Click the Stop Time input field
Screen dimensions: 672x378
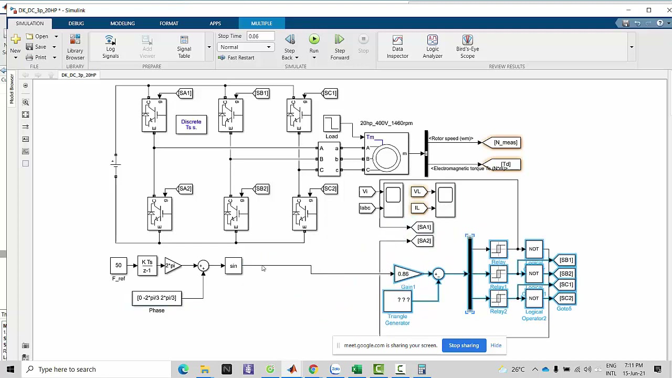pyautogui.click(x=261, y=36)
